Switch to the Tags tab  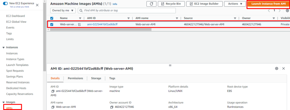tap(112, 78)
